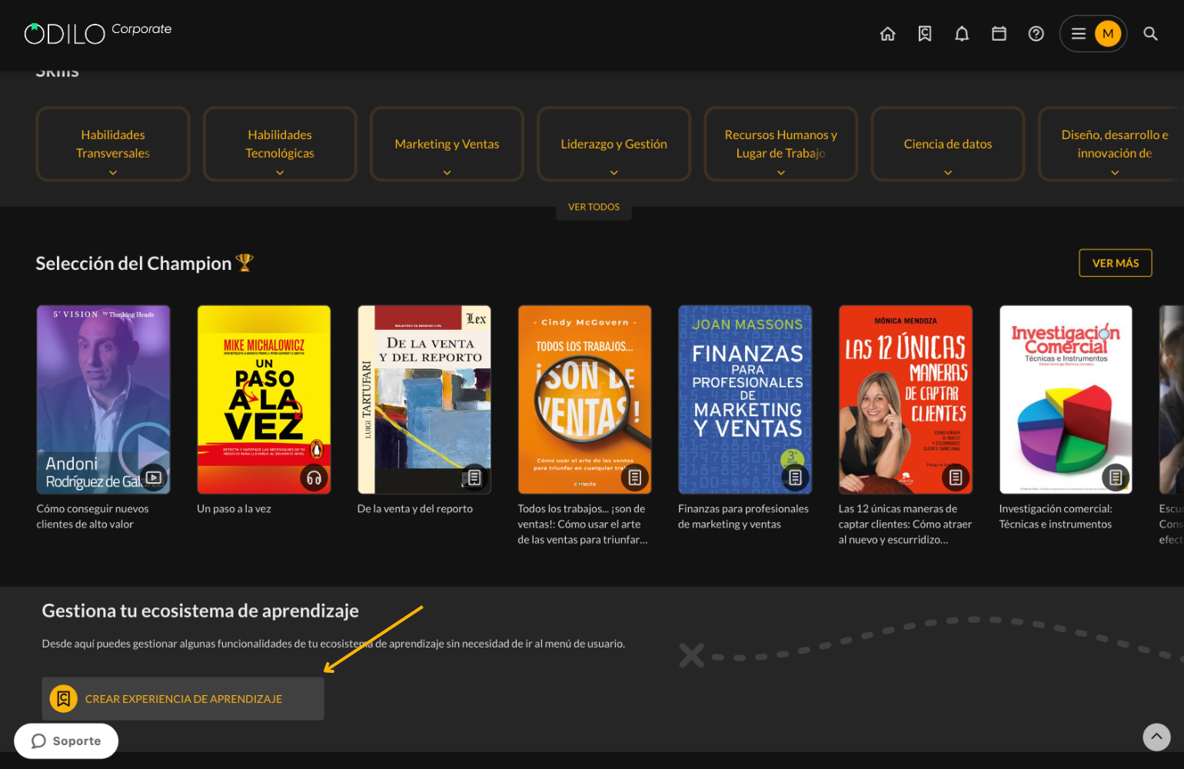
Task: Open the calendar icon
Action: (x=999, y=34)
